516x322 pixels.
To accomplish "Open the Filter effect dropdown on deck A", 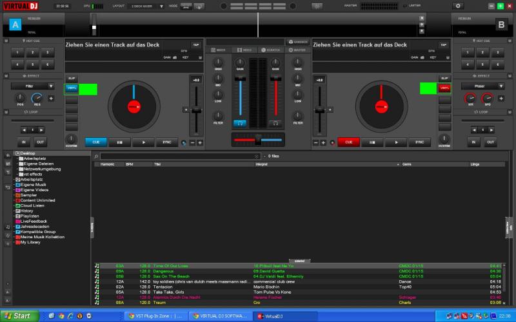I will point(33,86).
